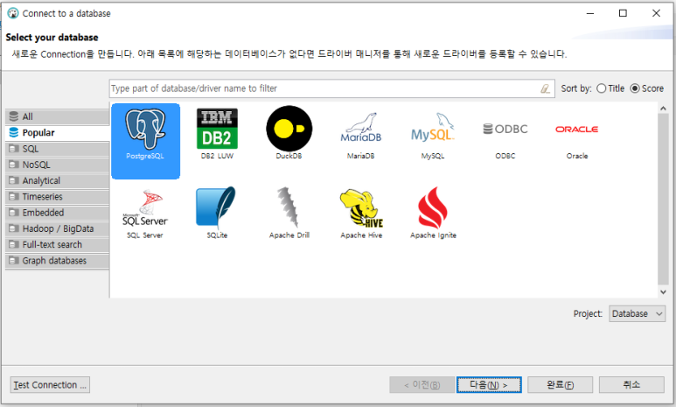This screenshot has width=676, height=407.
Task: Maximize the Connect to a database window
Action: point(623,13)
